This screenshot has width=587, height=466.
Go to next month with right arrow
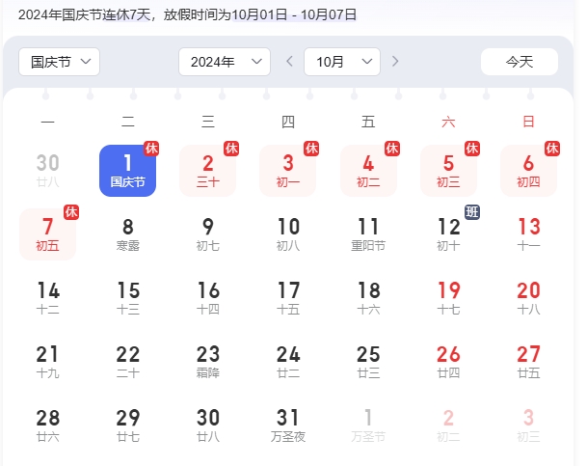point(395,62)
